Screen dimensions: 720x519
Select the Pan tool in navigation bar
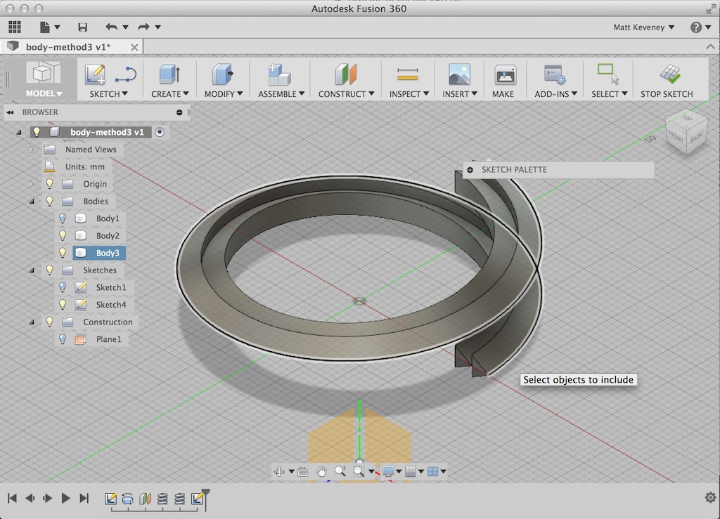coord(321,471)
